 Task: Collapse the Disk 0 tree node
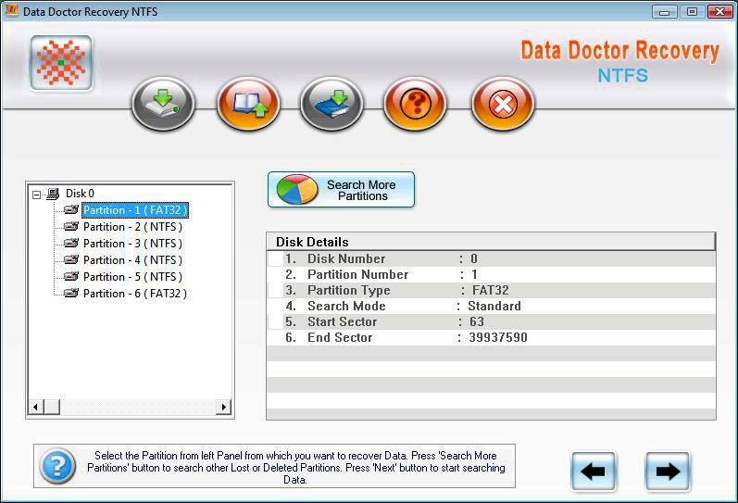(x=37, y=194)
